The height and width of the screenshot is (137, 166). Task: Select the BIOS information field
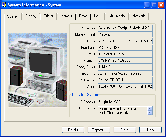click(125, 41)
